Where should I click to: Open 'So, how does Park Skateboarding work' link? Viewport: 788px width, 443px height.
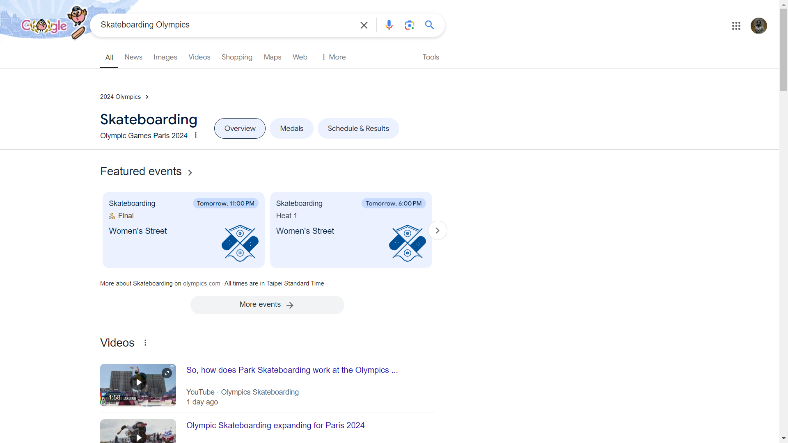click(292, 370)
